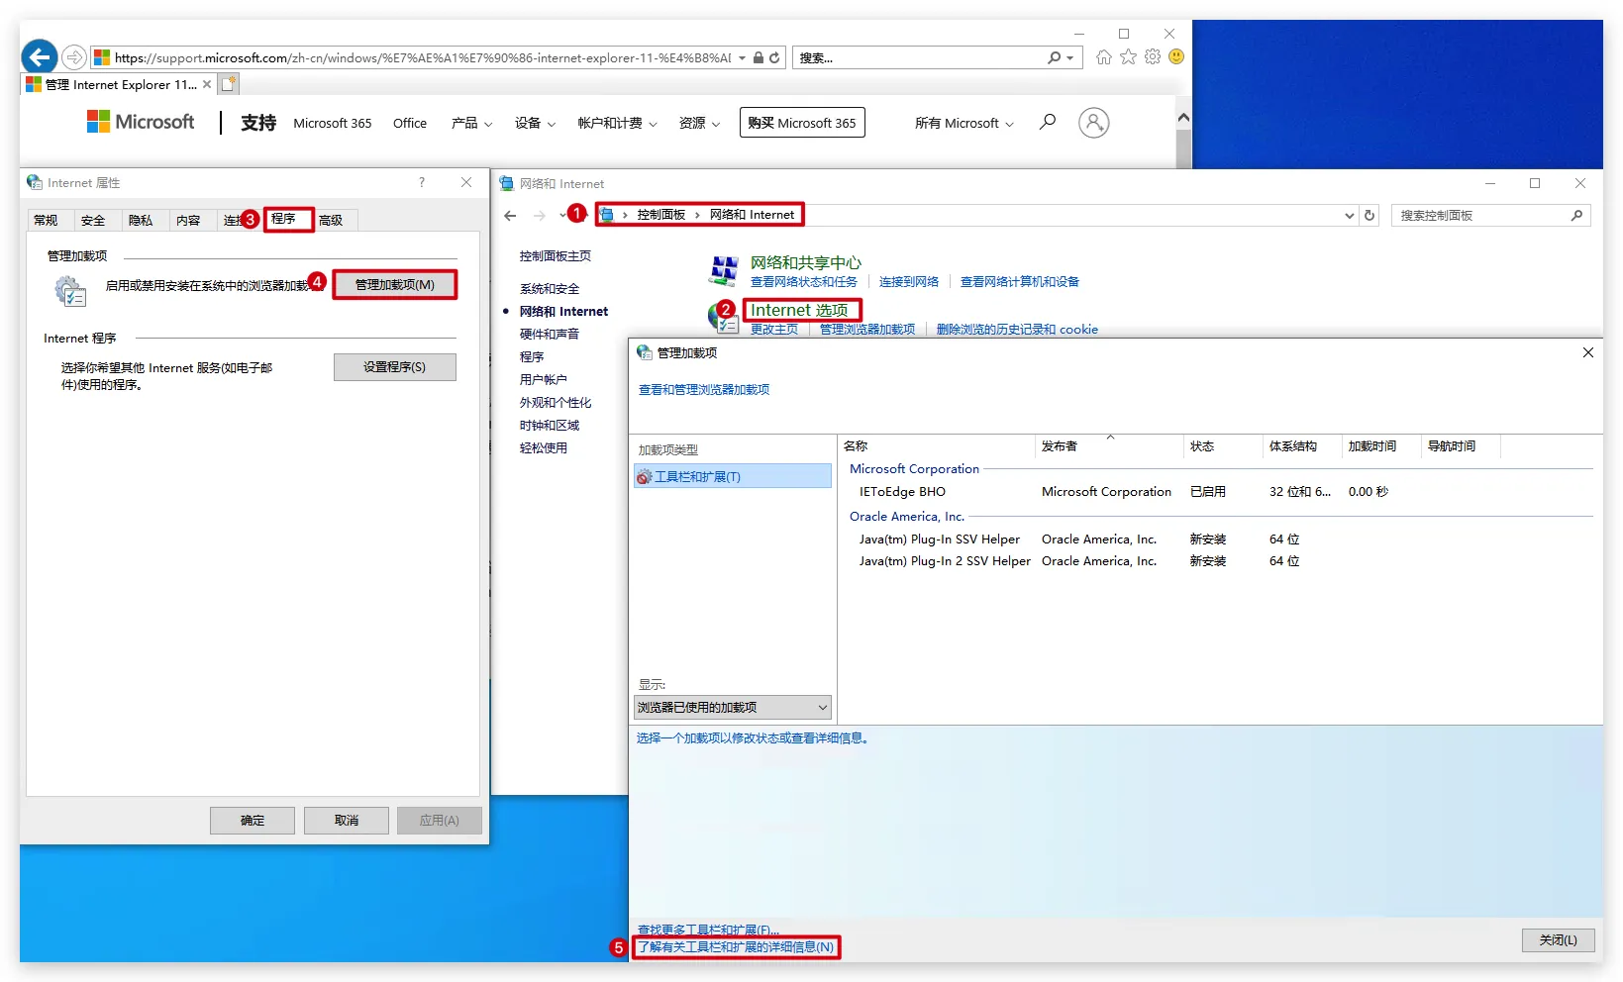This screenshot has width=1623, height=982.
Task: Click the IE back arrow button
Action: (40, 57)
